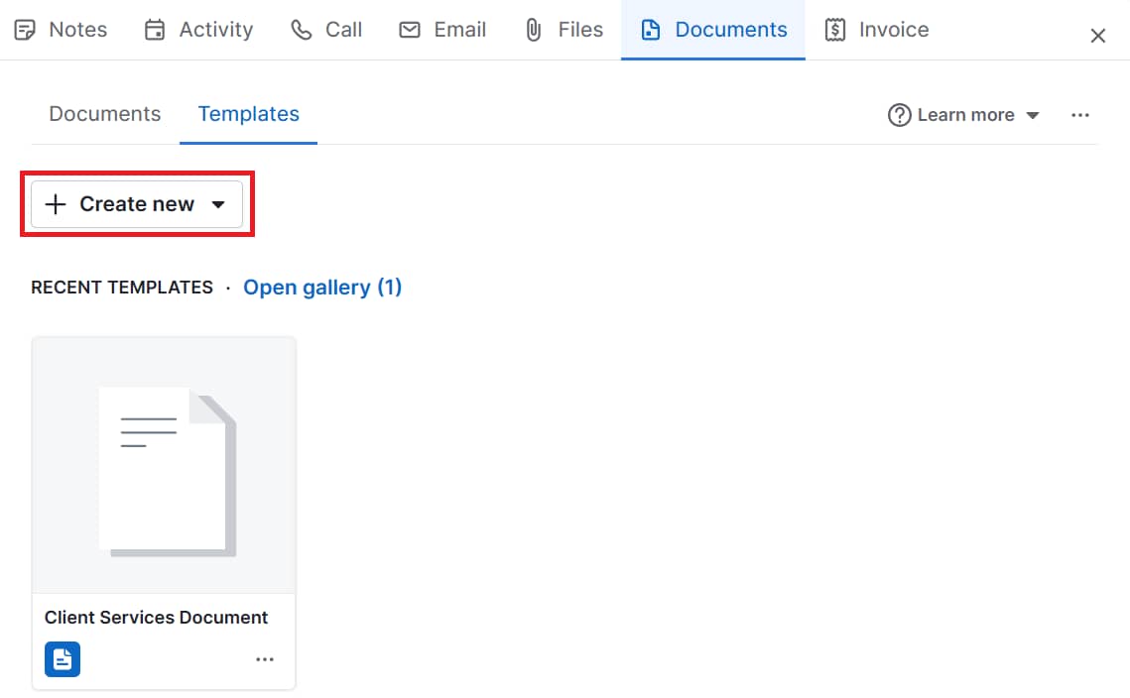Open the Create new dropdown arrow
Viewport: 1130px width, 698px height.
pyautogui.click(x=218, y=204)
